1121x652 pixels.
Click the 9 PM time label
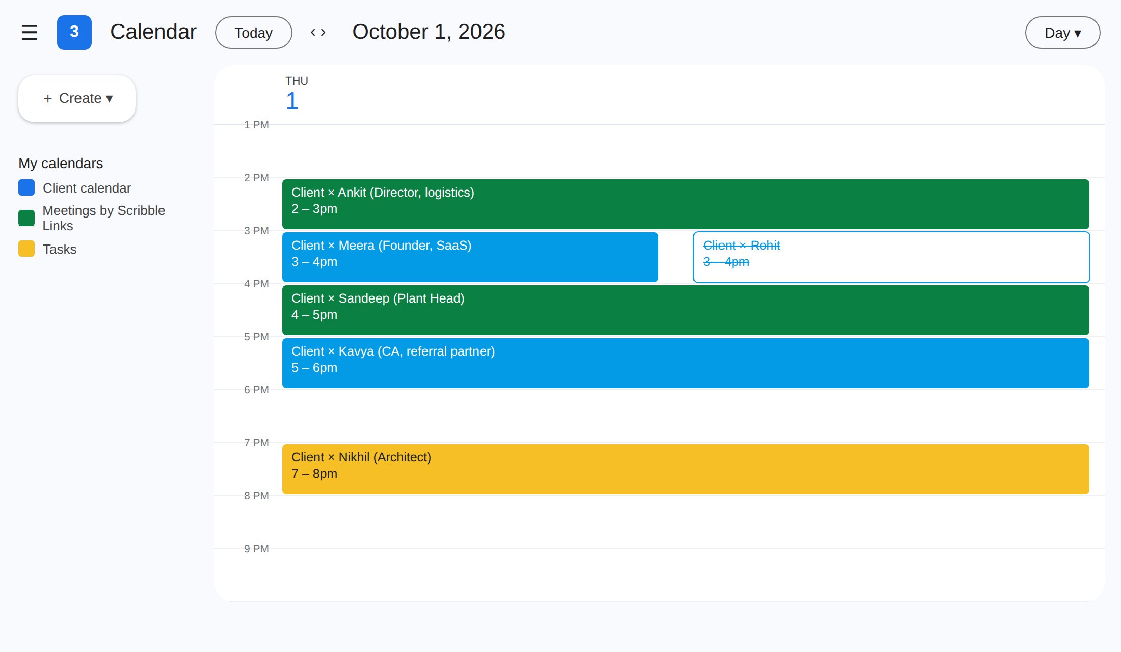(x=256, y=549)
